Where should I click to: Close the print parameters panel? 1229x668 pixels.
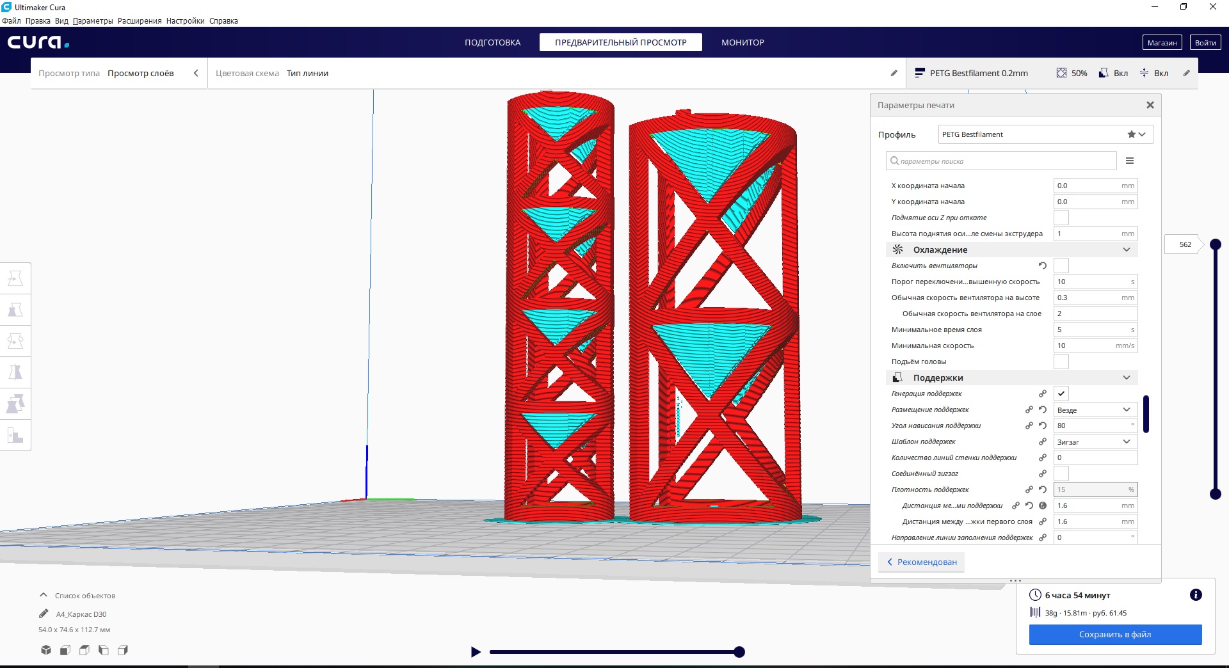click(1150, 105)
